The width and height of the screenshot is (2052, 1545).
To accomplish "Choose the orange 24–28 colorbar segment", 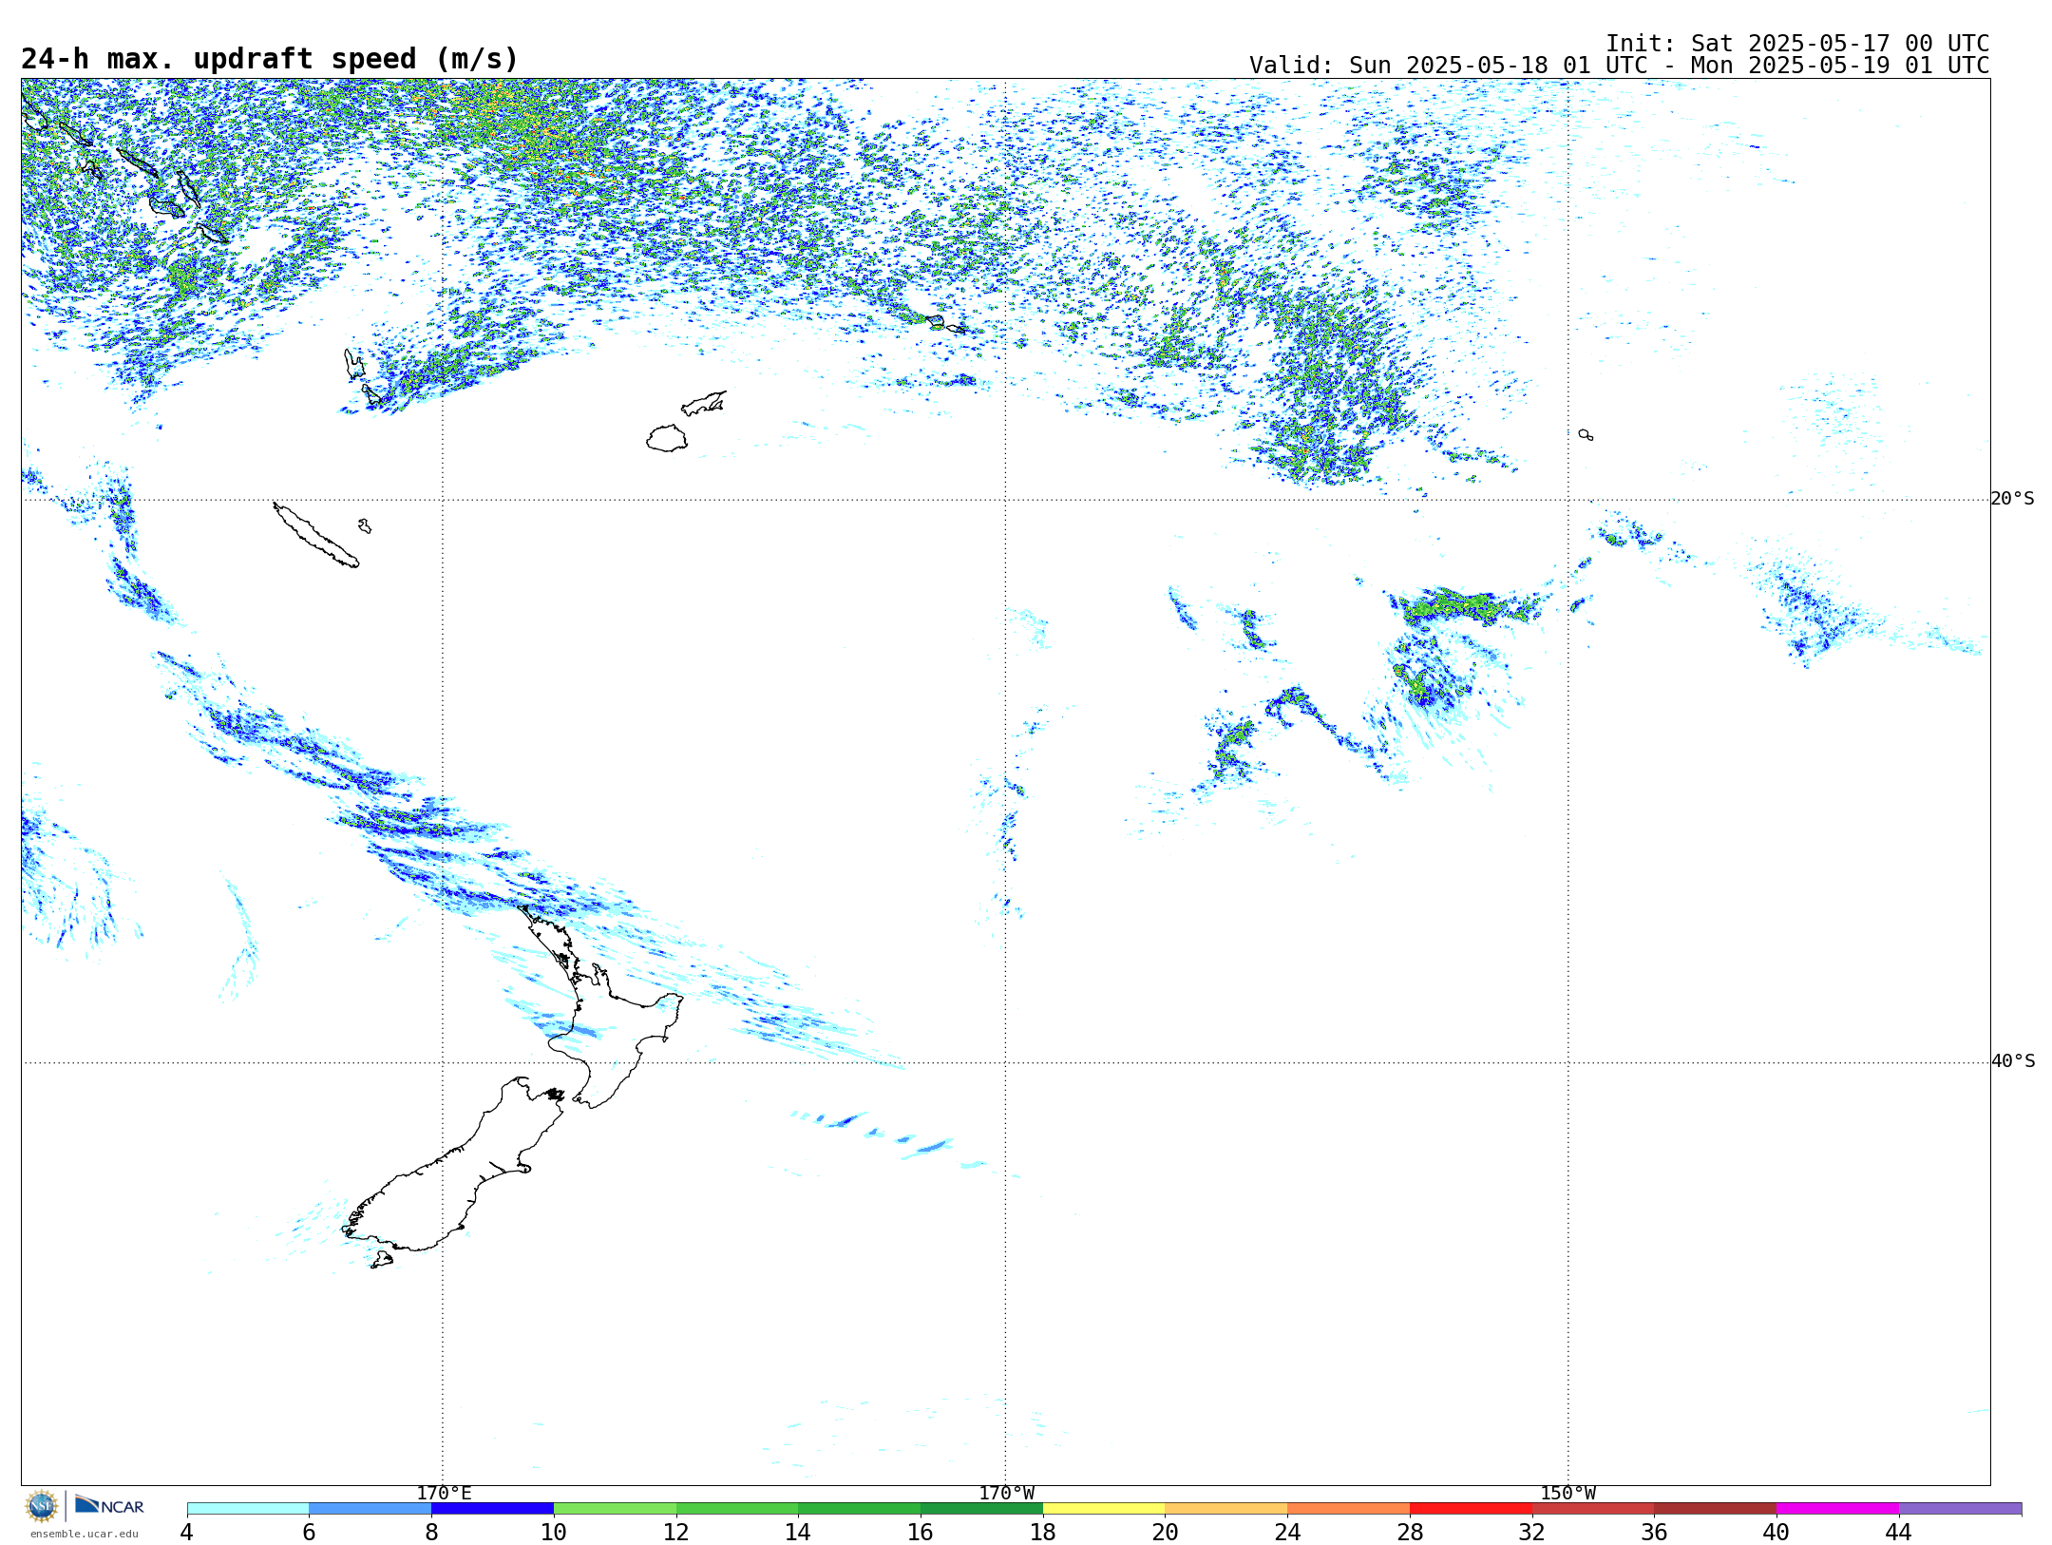I will click(x=1349, y=1509).
